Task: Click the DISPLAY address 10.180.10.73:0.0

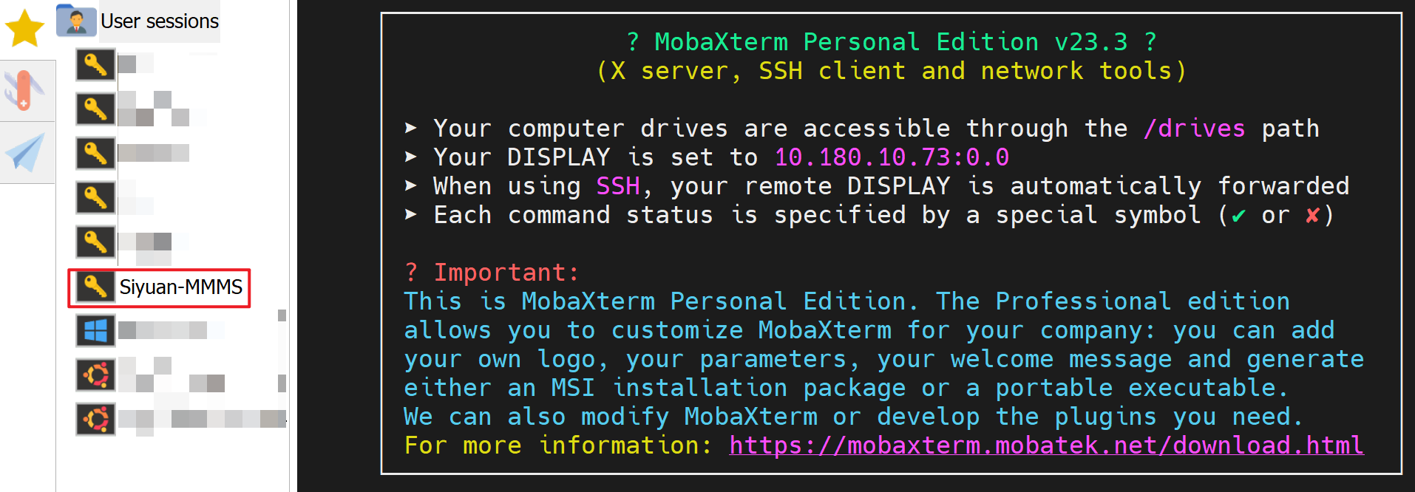Action: point(892,157)
